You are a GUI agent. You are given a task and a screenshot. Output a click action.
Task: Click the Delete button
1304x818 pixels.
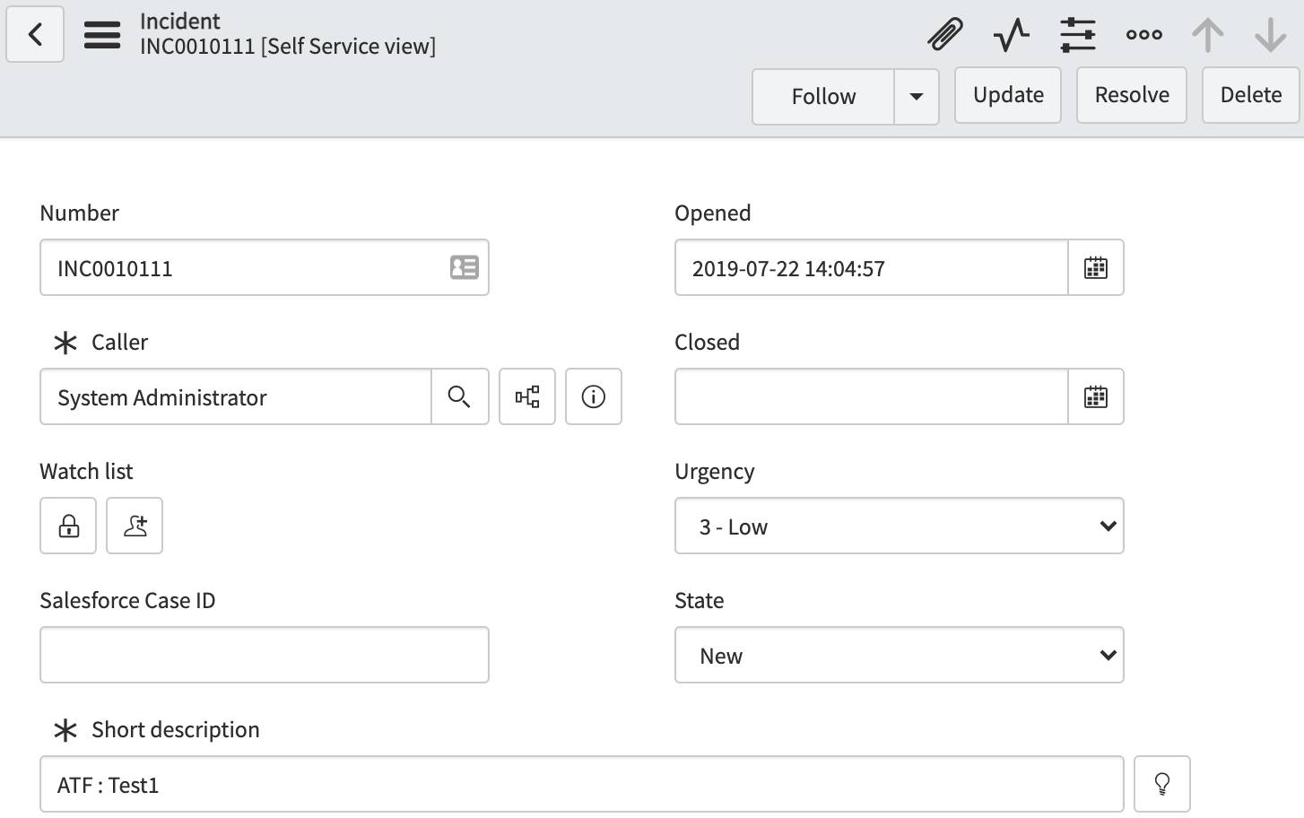point(1251,95)
